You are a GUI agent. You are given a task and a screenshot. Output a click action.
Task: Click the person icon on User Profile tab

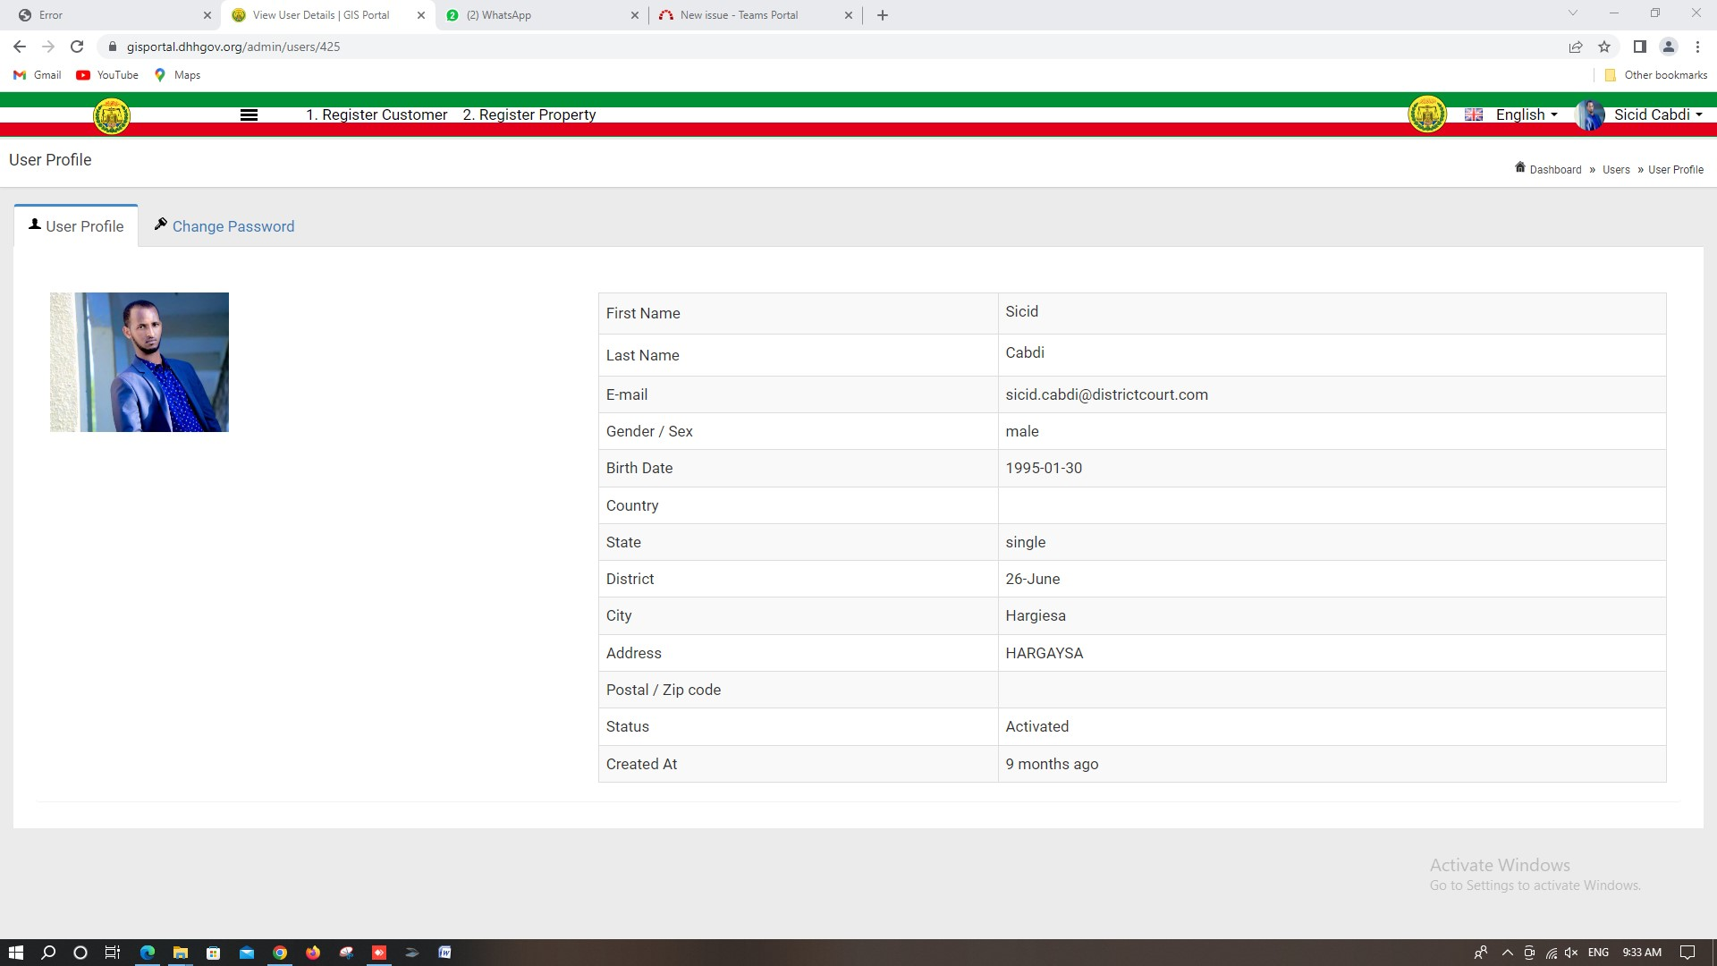(x=35, y=225)
